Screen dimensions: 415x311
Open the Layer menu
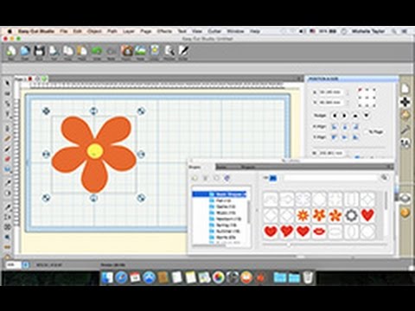coord(129,31)
